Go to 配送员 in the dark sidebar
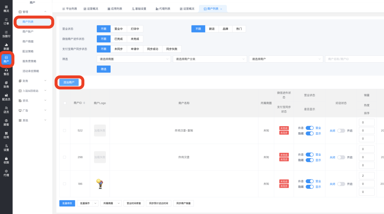The width and height of the screenshot is (384, 214). 6,97
